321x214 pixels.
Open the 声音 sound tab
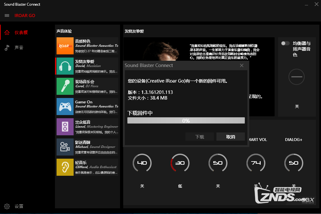pos(19,48)
